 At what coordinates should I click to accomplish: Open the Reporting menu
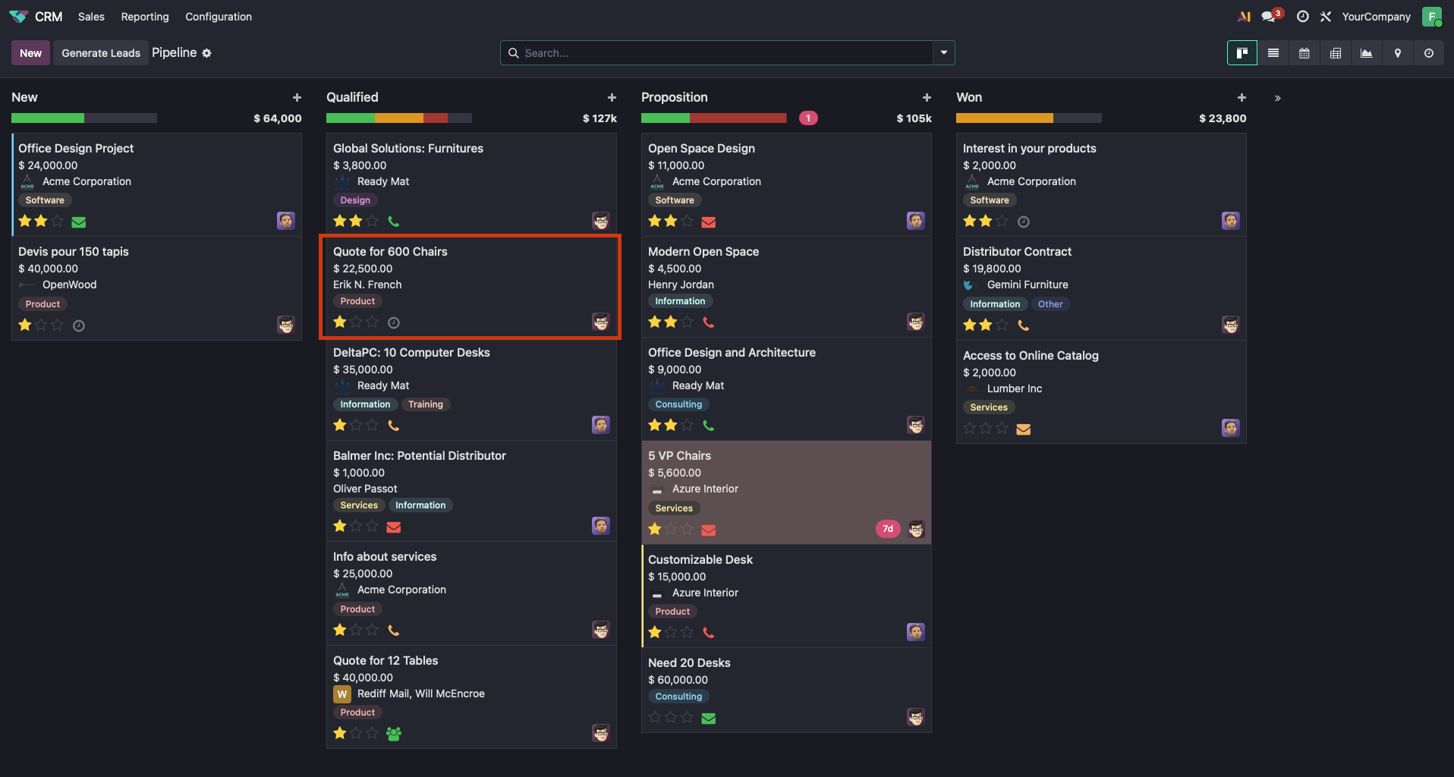point(145,17)
